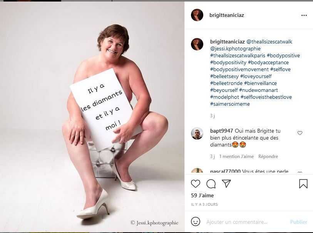Share the post via paper plane icon
Viewport: 313px width, 233px height.
226,184
